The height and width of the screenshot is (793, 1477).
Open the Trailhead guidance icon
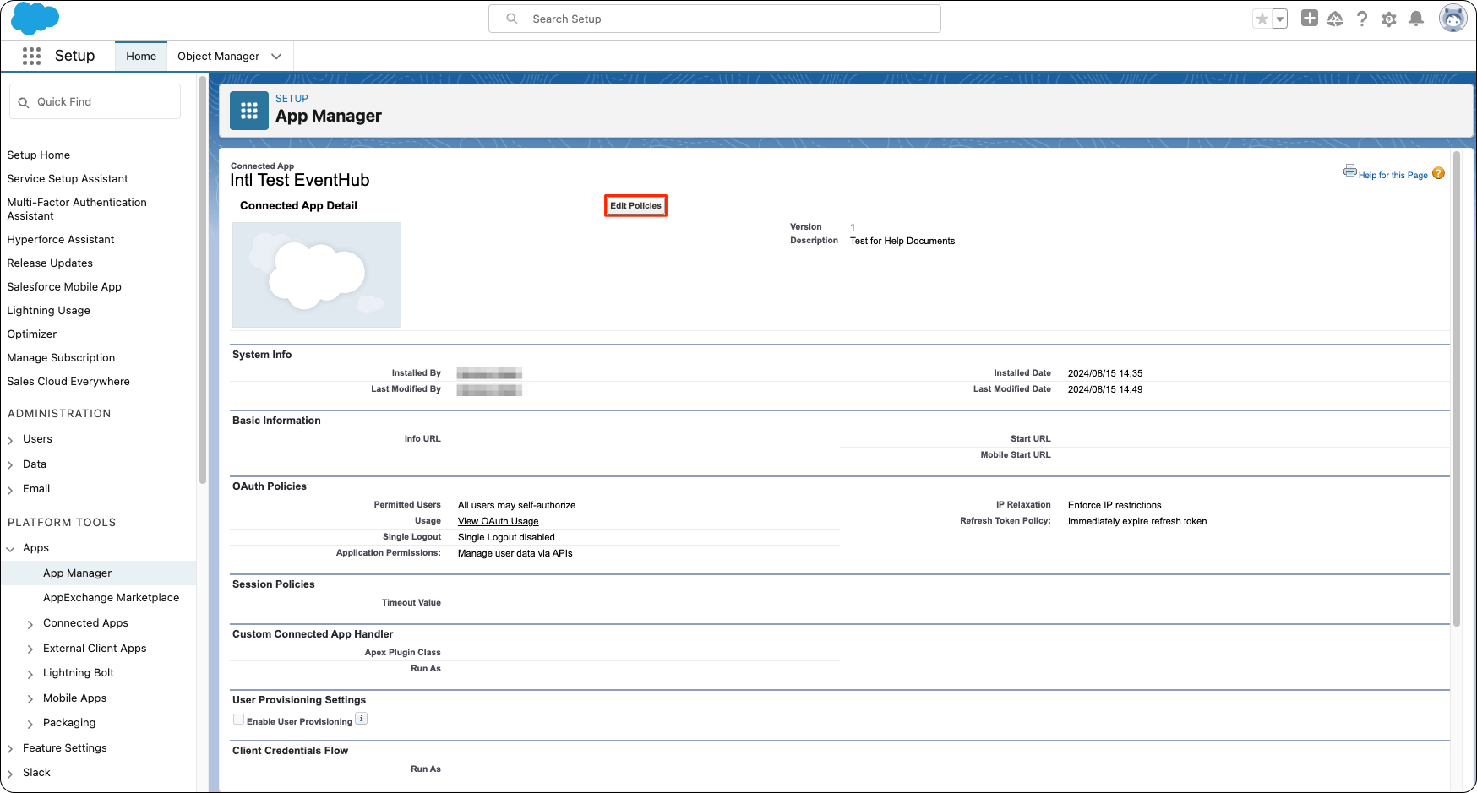point(1335,19)
